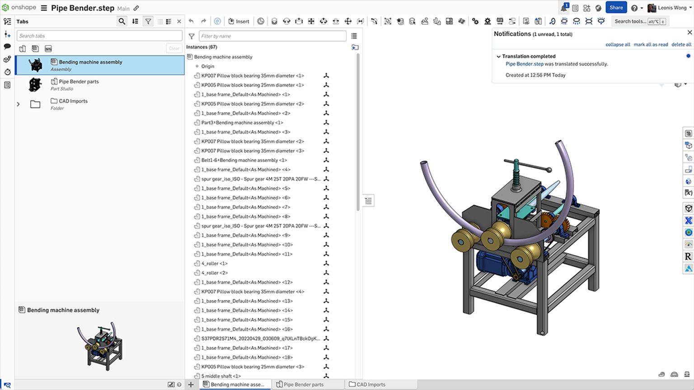Click the notification bell icon

point(564,7)
